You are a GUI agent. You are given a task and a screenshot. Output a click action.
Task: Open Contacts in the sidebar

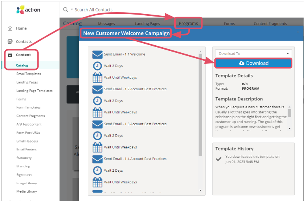pyautogui.click(x=24, y=41)
